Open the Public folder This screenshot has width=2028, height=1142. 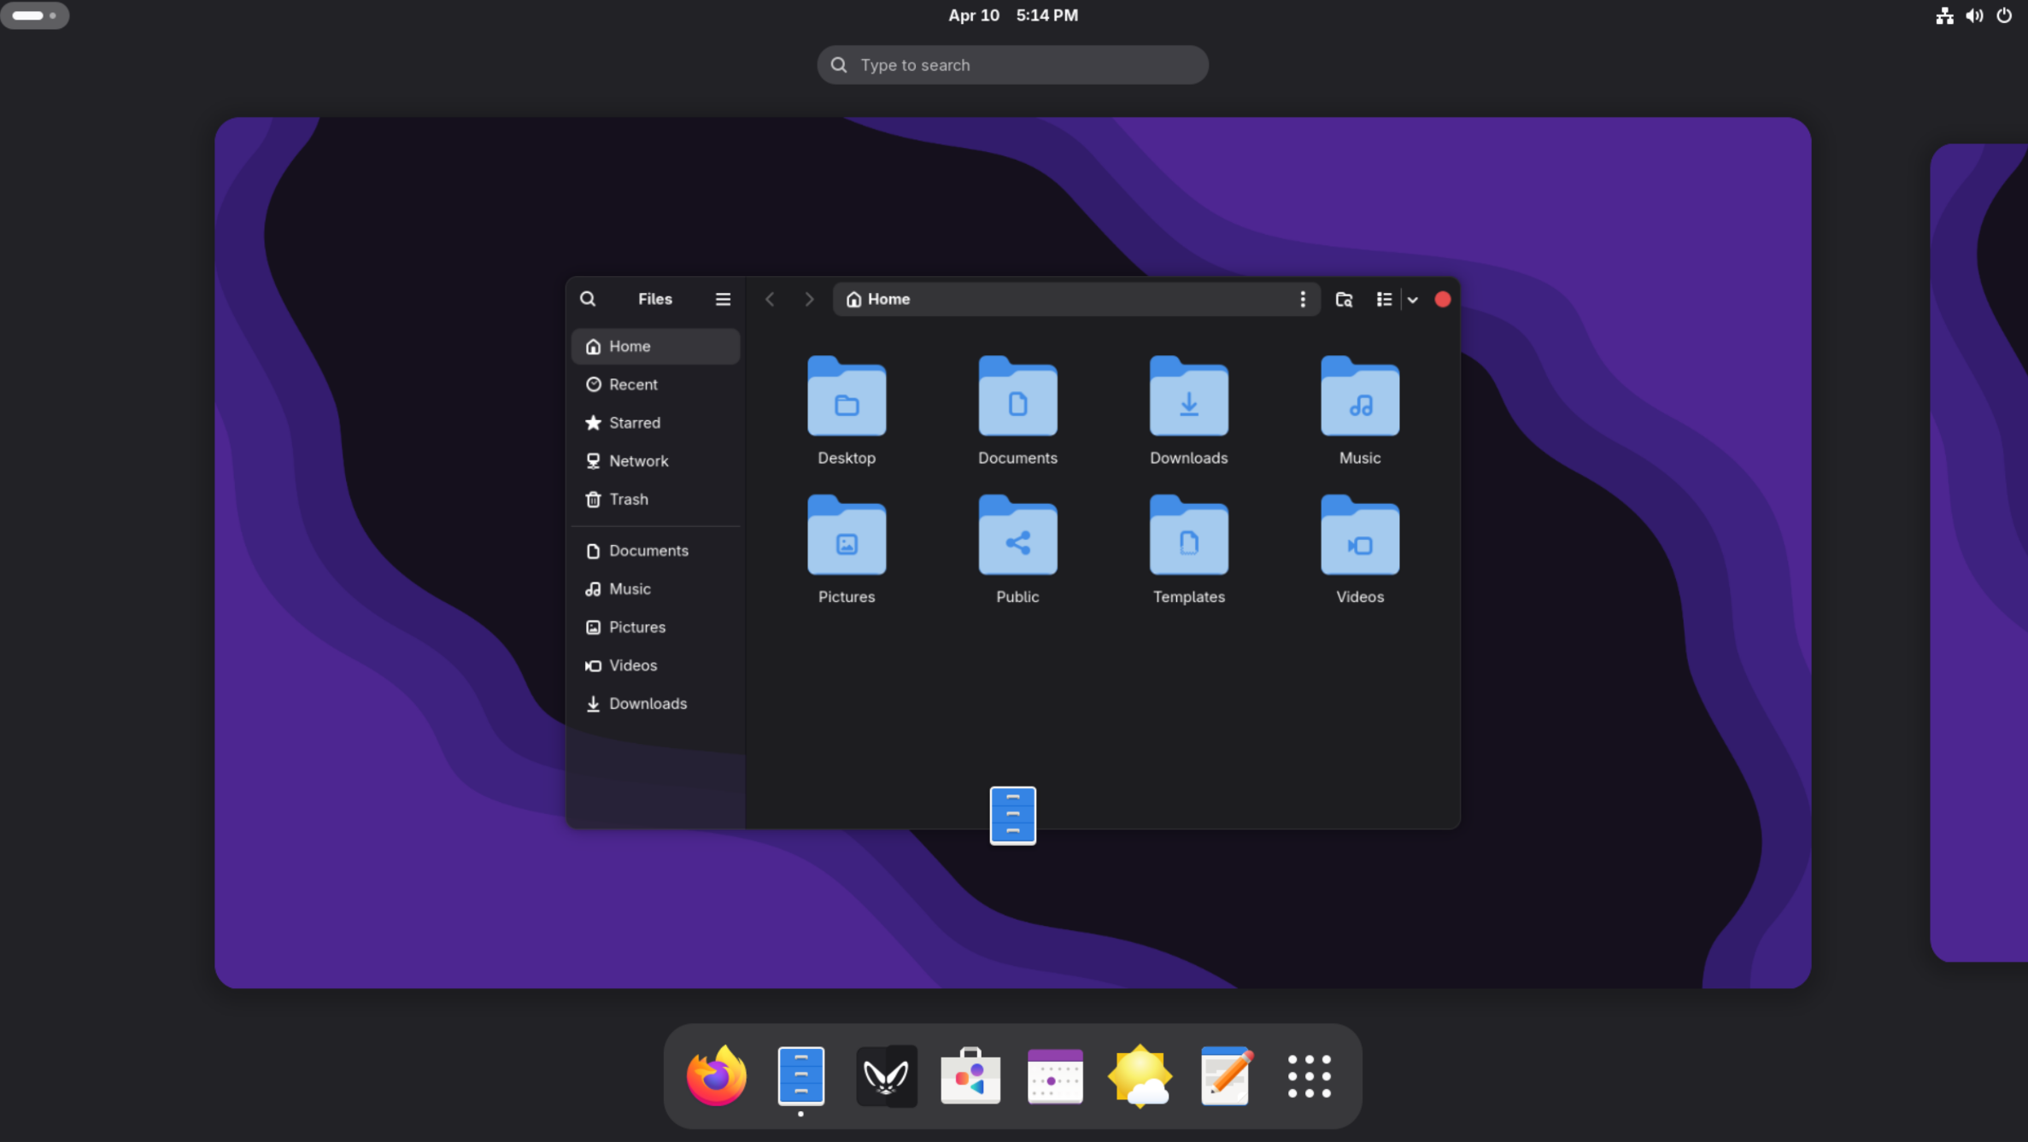point(1017,549)
